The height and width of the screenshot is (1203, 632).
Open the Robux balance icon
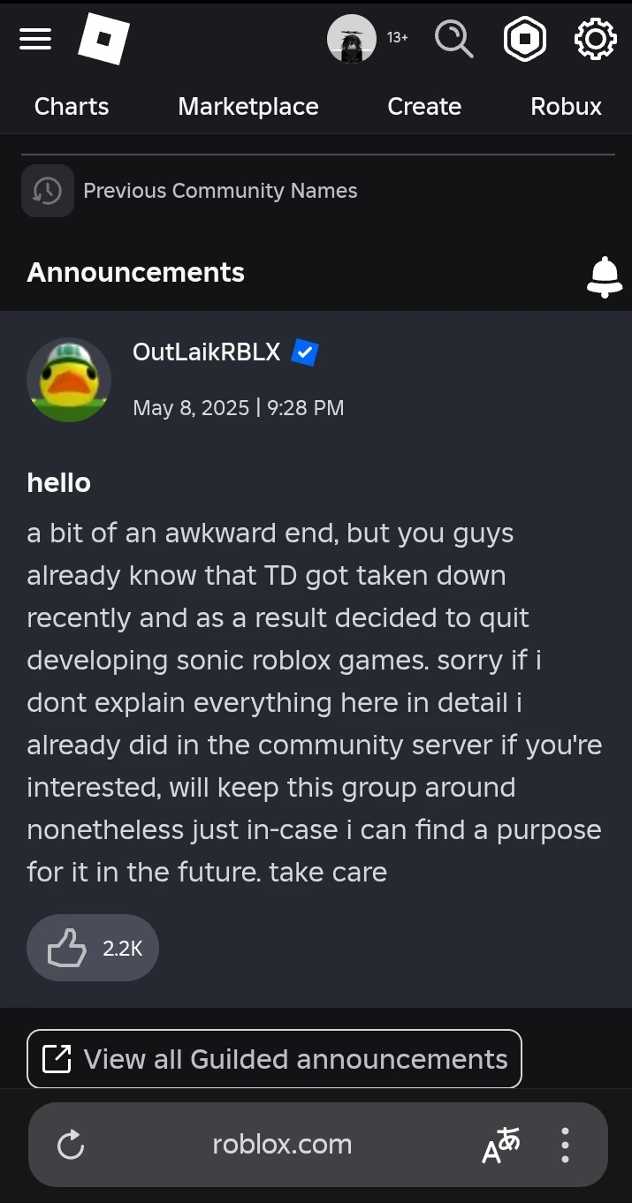(524, 40)
